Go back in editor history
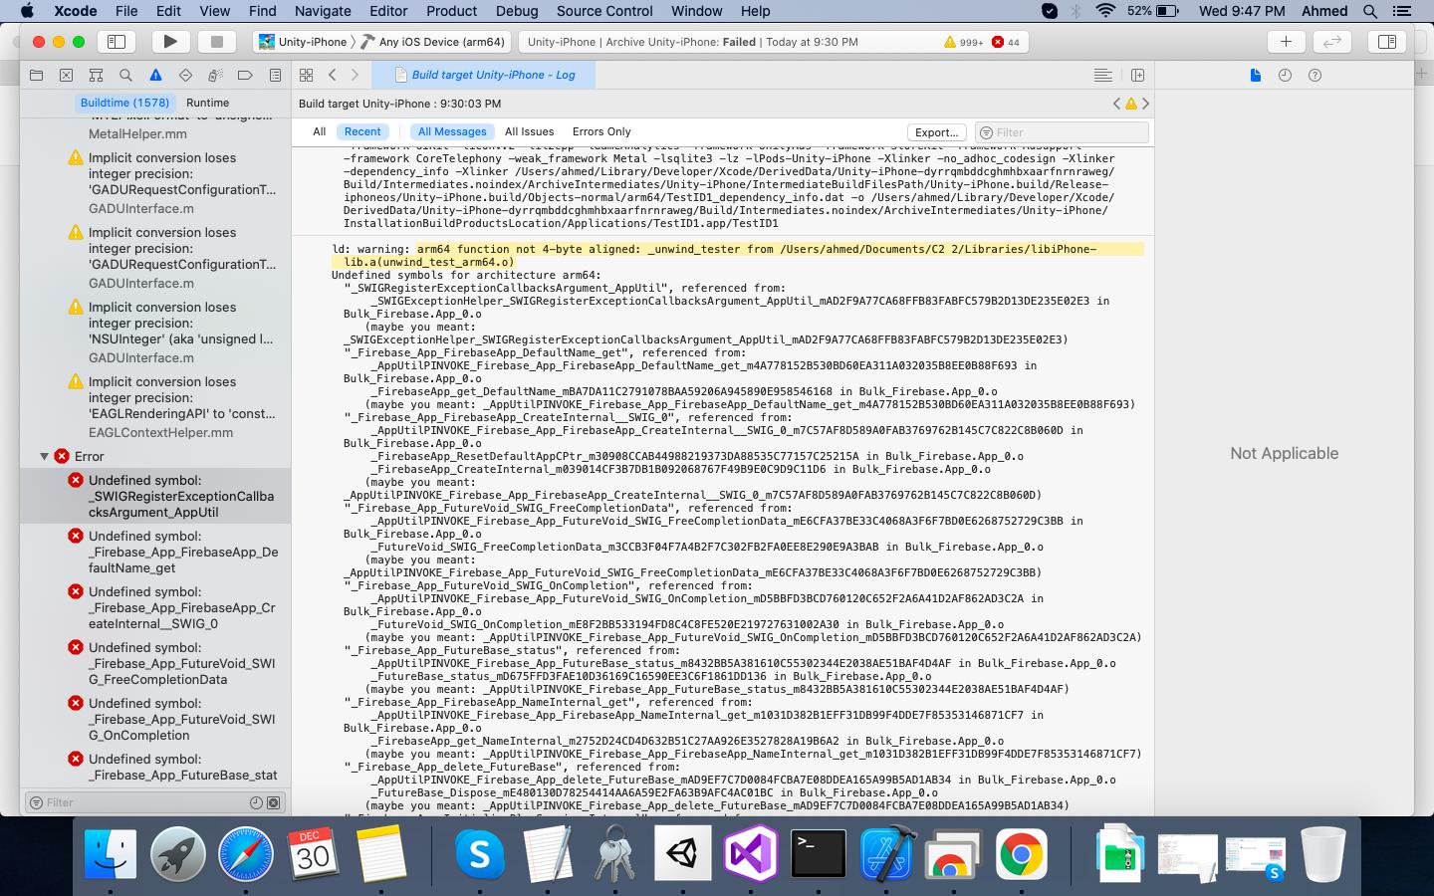 tap(333, 75)
